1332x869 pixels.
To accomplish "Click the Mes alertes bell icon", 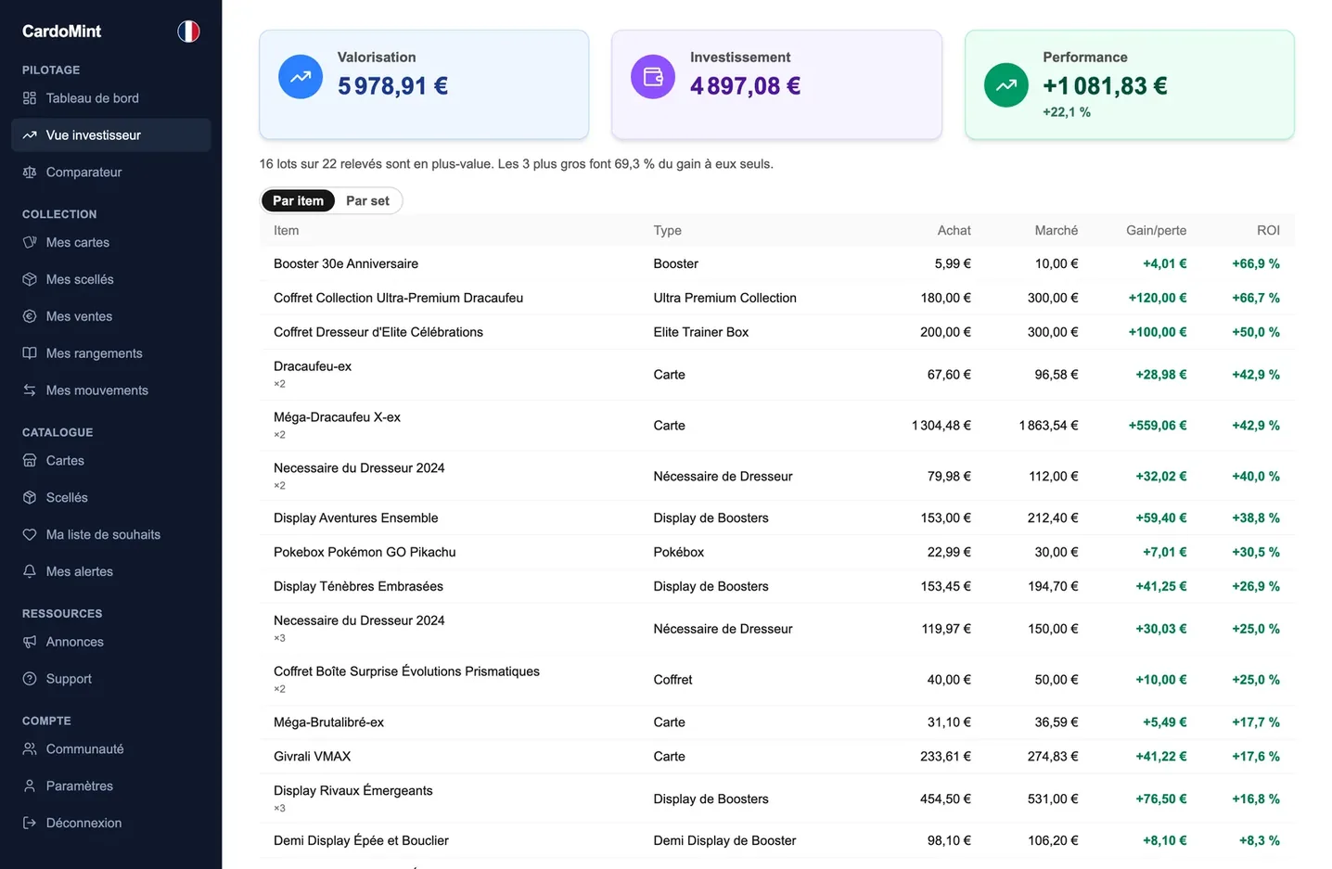I will [x=30, y=572].
